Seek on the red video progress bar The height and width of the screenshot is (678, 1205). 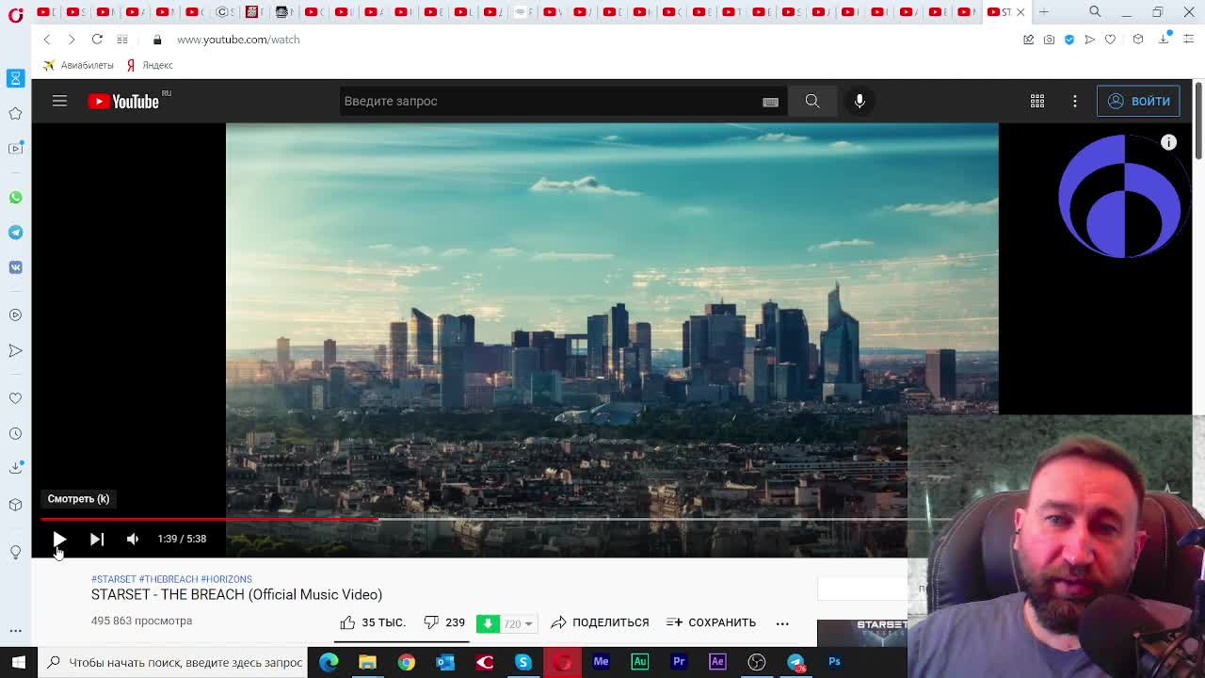pyautogui.click(x=209, y=519)
